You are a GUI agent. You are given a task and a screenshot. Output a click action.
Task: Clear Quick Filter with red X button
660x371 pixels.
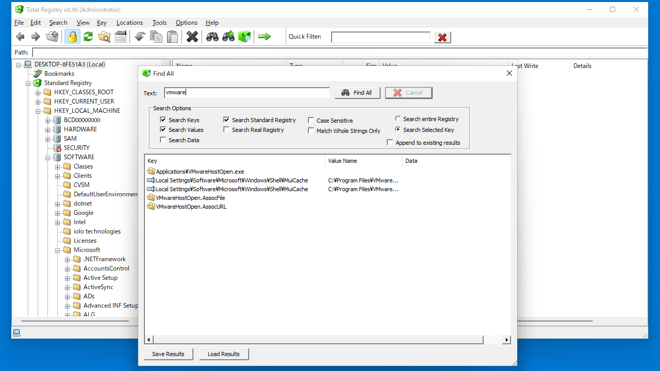coord(442,37)
